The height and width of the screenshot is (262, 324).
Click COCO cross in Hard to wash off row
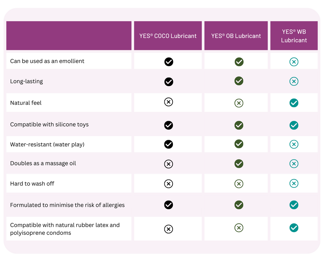pos(168,184)
